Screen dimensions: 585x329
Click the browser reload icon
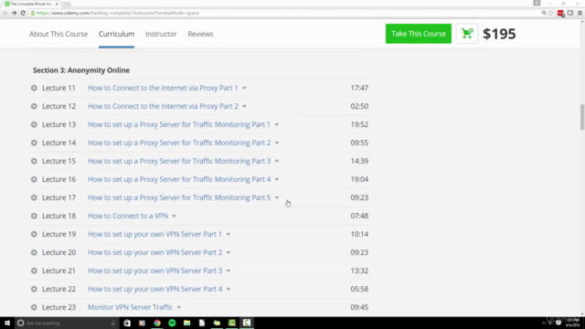coord(23,13)
